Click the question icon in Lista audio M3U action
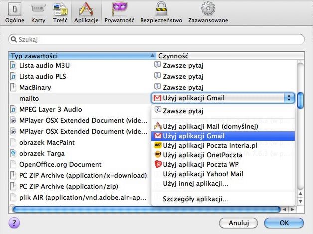The image size is (313, 234). (x=157, y=65)
